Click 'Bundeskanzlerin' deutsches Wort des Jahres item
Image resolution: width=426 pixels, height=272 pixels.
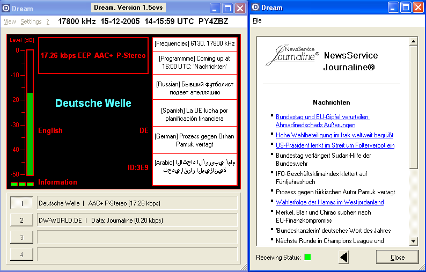point(333,231)
